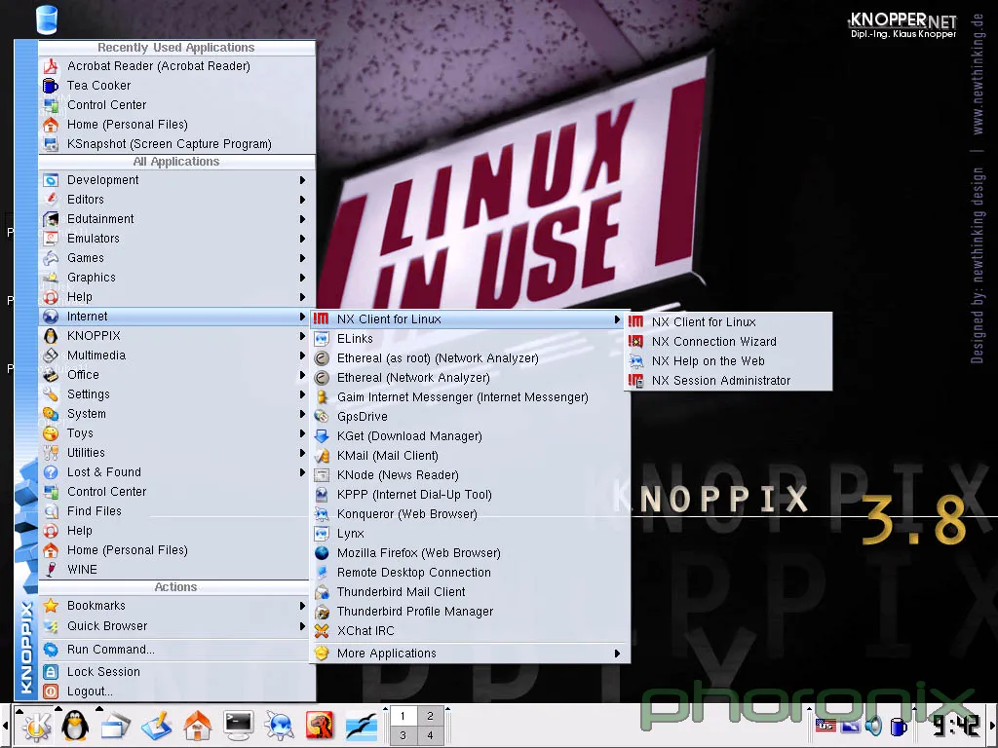Expand the Multimedia submenu arrow
The width and height of the screenshot is (998, 748).
pyautogui.click(x=302, y=355)
